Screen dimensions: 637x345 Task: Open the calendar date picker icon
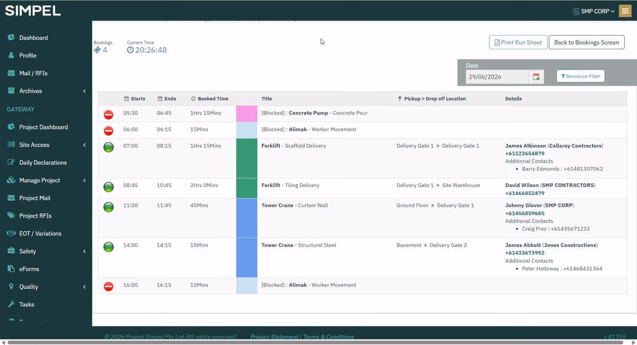tap(536, 77)
